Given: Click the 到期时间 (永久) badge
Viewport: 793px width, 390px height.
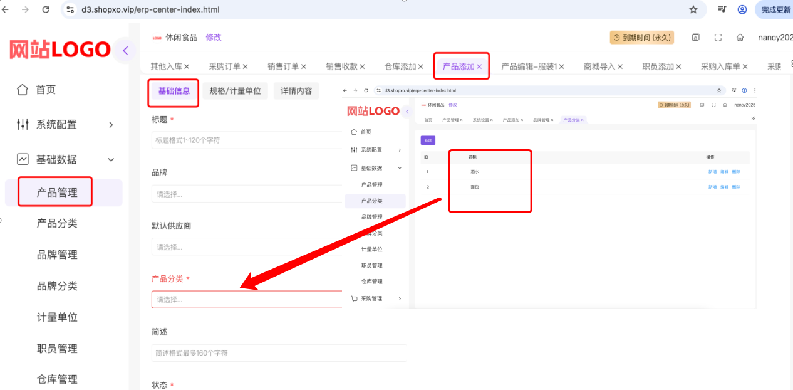Looking at the screenshot, I should point(642,38).
